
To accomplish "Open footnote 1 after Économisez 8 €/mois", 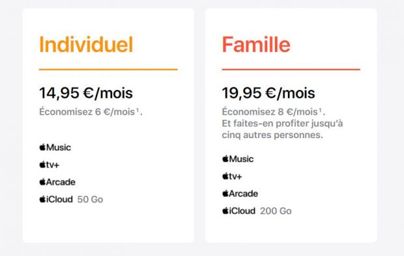I will pos(320,110).
